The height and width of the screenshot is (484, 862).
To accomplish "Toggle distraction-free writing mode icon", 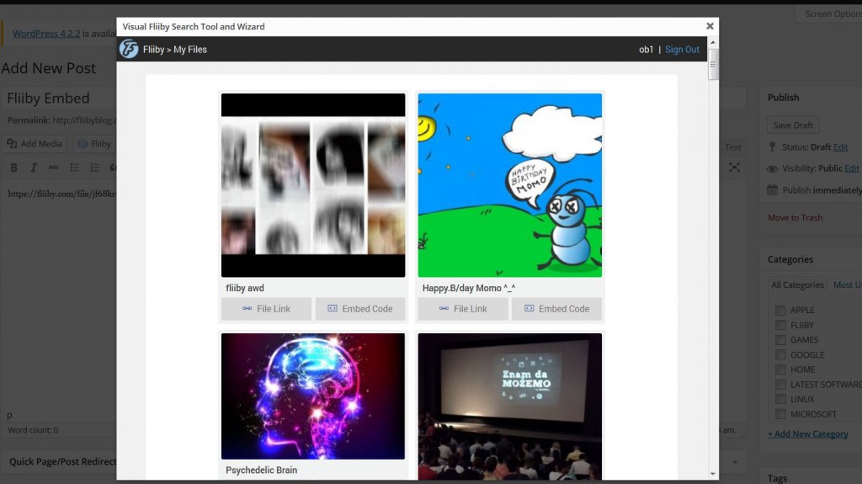I will click(x=734, y=168).
